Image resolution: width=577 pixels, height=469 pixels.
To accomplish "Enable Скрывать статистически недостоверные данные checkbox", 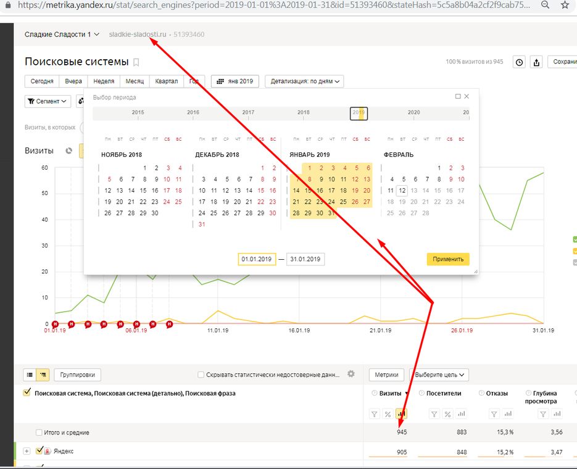I will [201, 375].
